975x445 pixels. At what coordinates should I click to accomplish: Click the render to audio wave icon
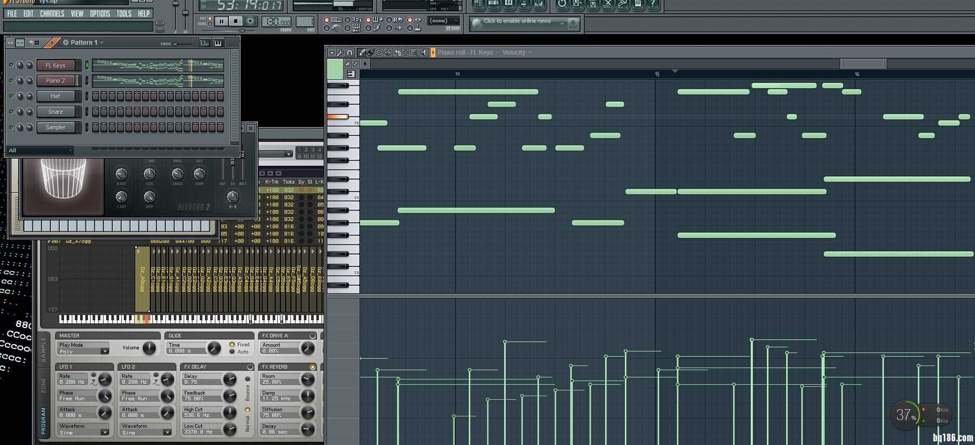[x=608, y=4]
